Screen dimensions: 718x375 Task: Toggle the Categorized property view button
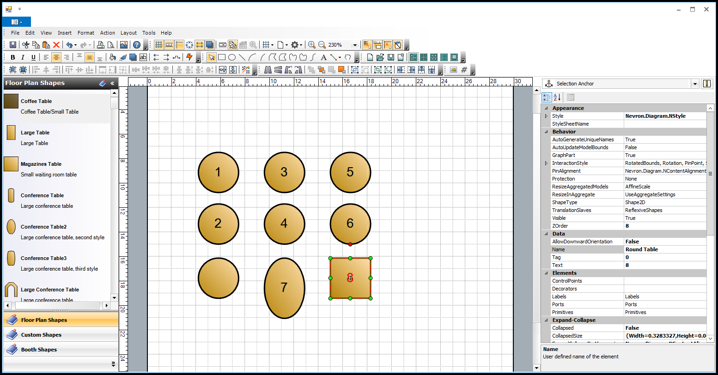547,97
